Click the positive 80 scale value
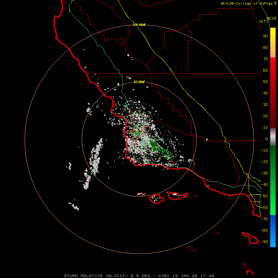Screen dimensions: 278x278 (x=265, y=48)
